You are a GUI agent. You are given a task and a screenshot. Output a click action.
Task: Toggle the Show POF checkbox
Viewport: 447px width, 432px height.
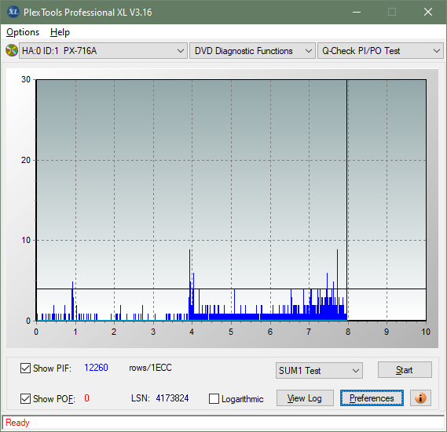point(25,398)
